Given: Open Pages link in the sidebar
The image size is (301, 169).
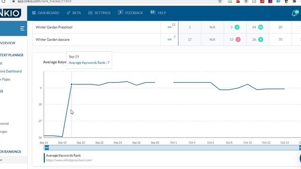Looking at the screenshot, I should click(5, 79).
